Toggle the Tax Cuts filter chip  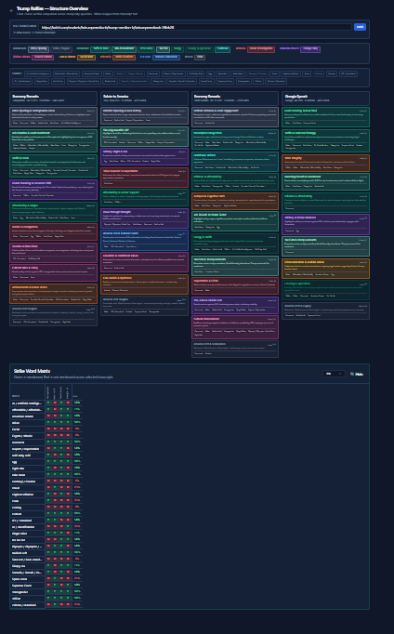point(163,49)
